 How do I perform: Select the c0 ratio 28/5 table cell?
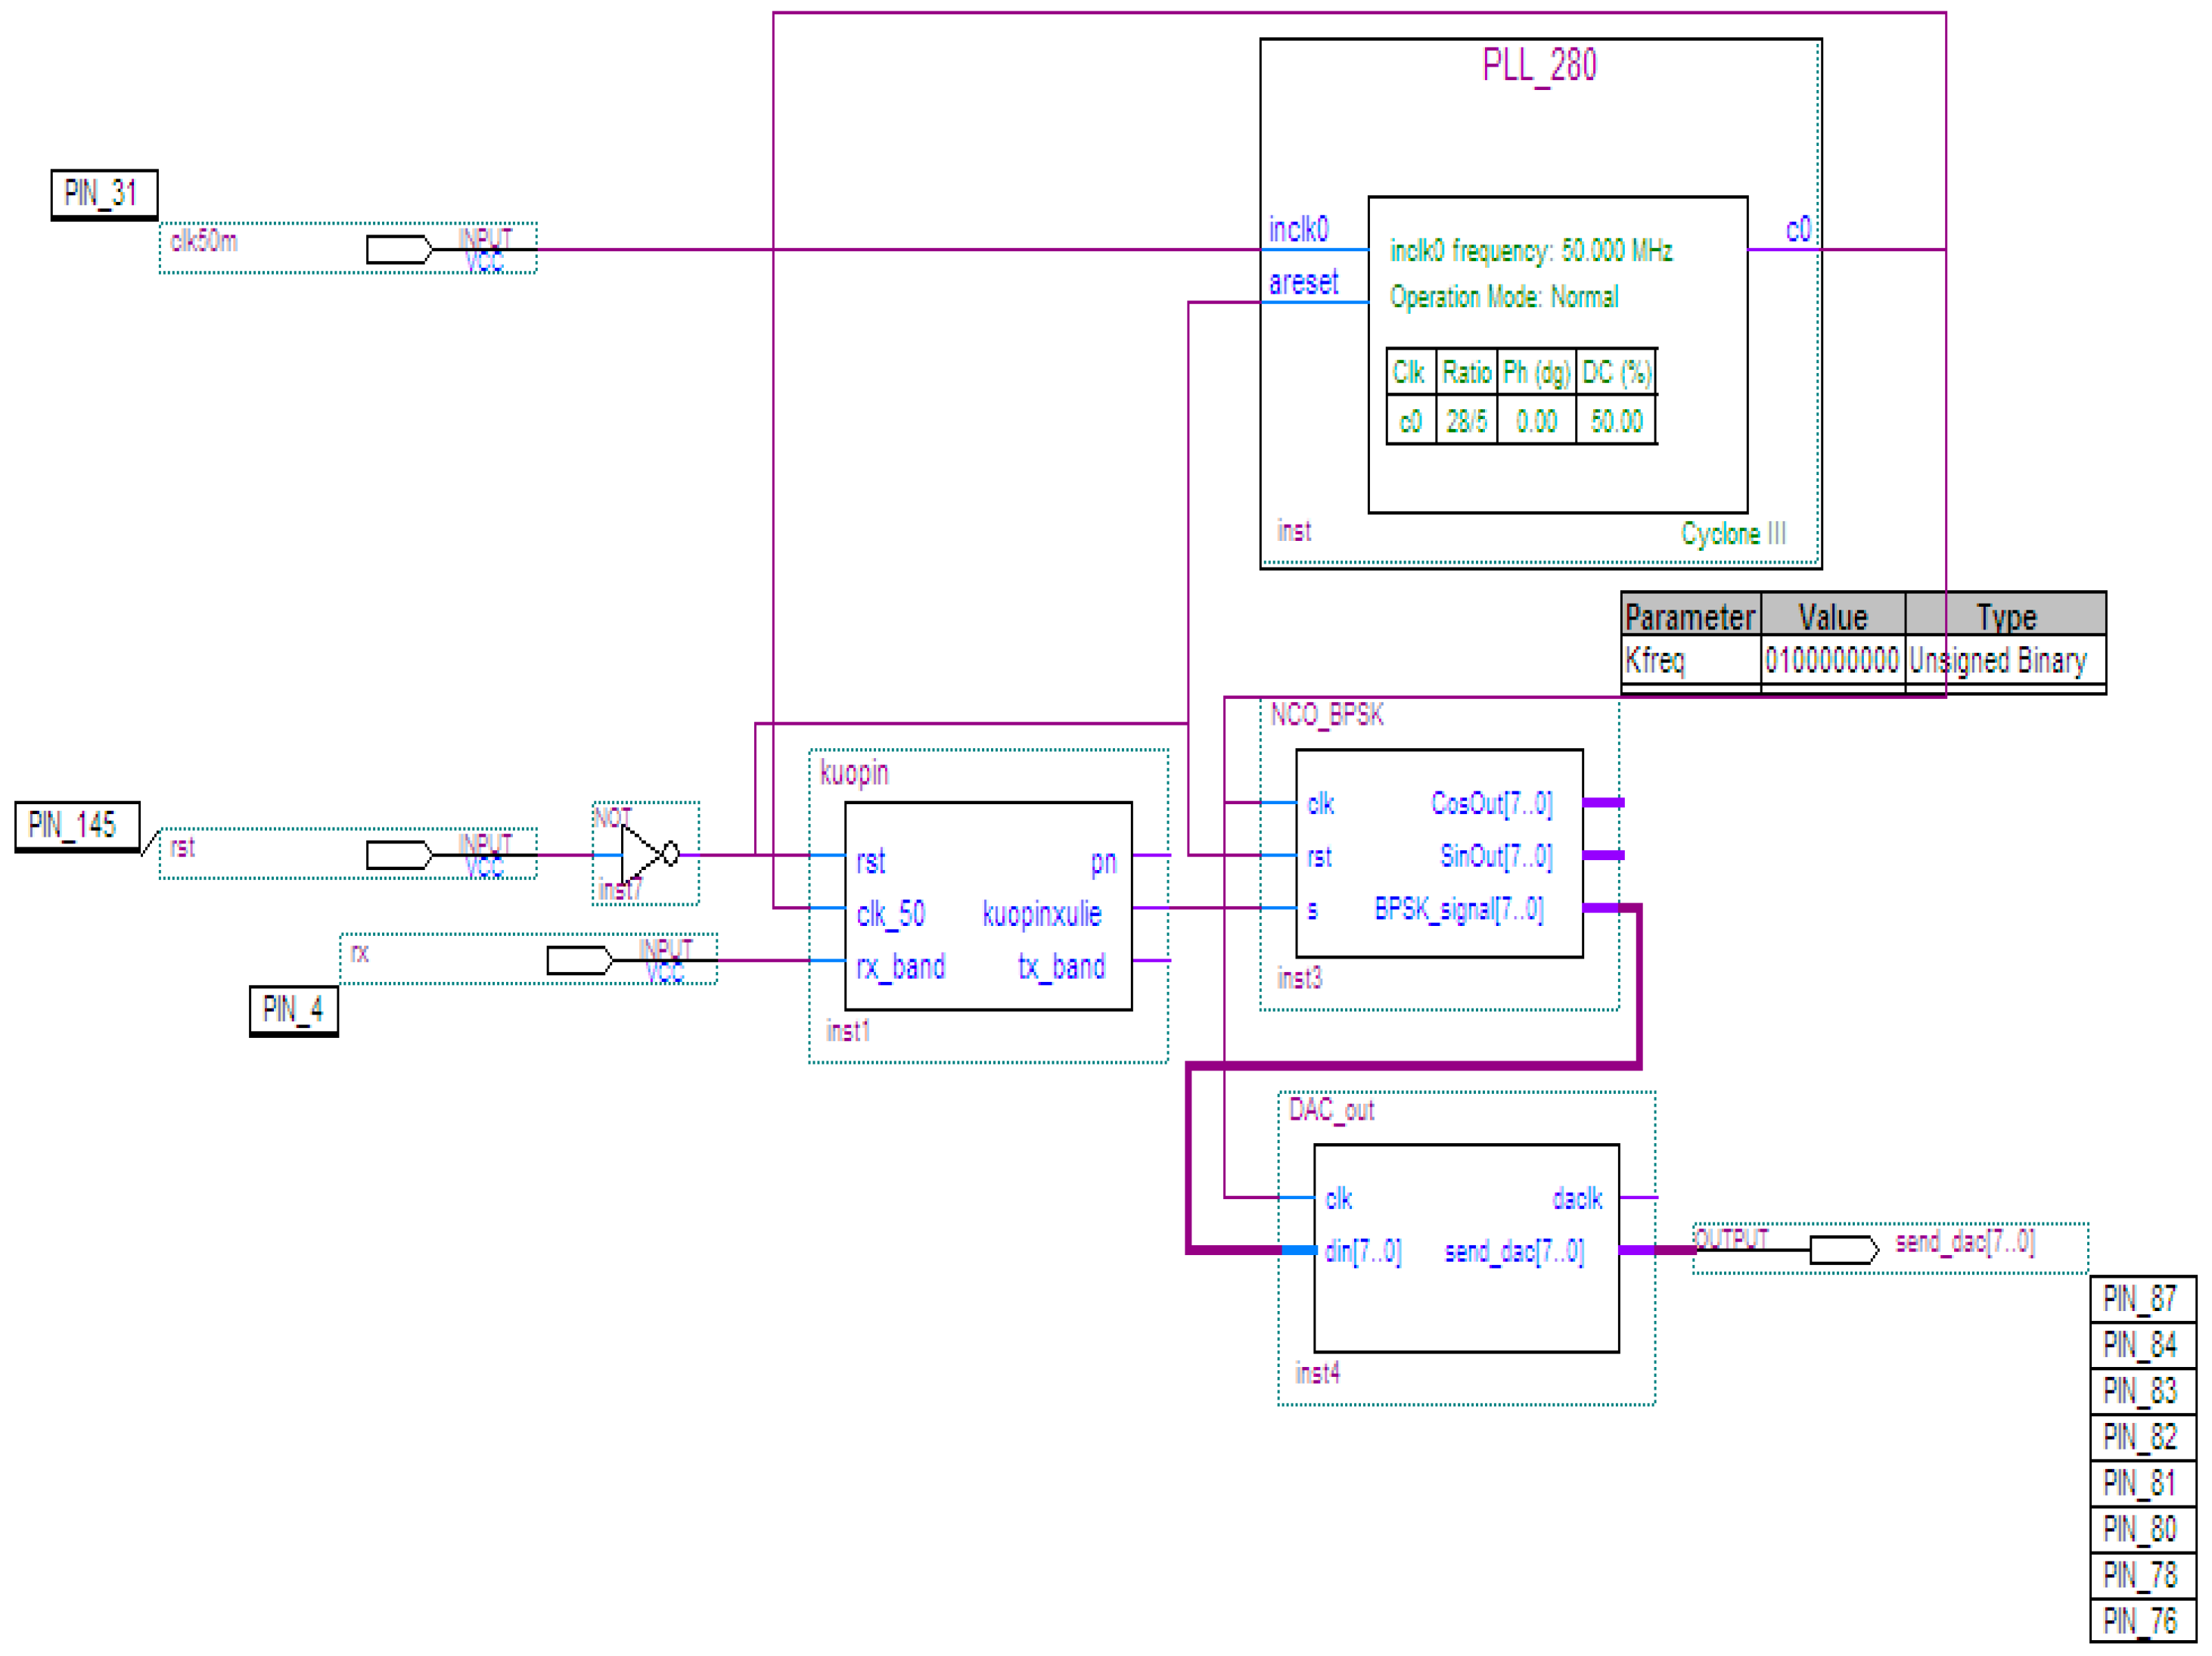click(1466, 421)
